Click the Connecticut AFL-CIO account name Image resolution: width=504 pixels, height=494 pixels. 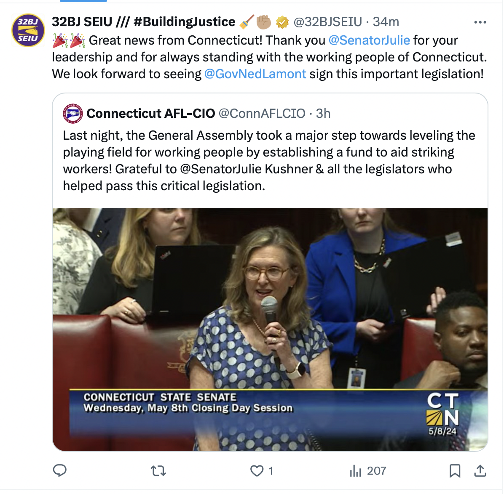point(150,113)
